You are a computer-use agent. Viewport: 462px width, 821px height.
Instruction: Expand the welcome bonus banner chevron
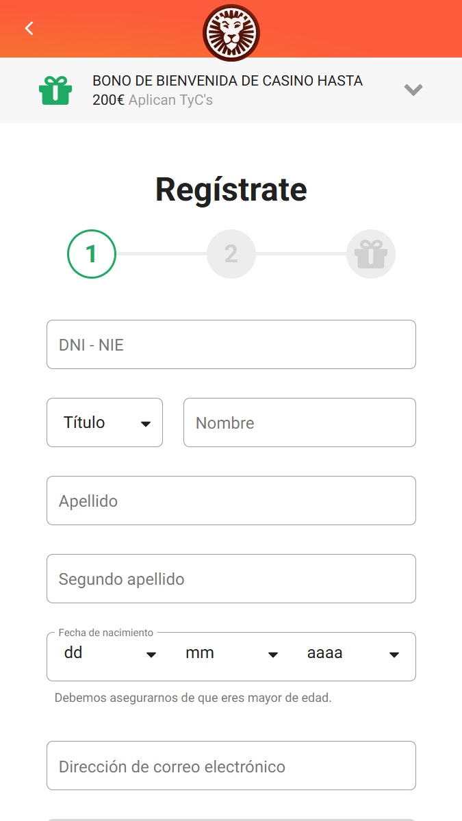(x=413, y=90)
